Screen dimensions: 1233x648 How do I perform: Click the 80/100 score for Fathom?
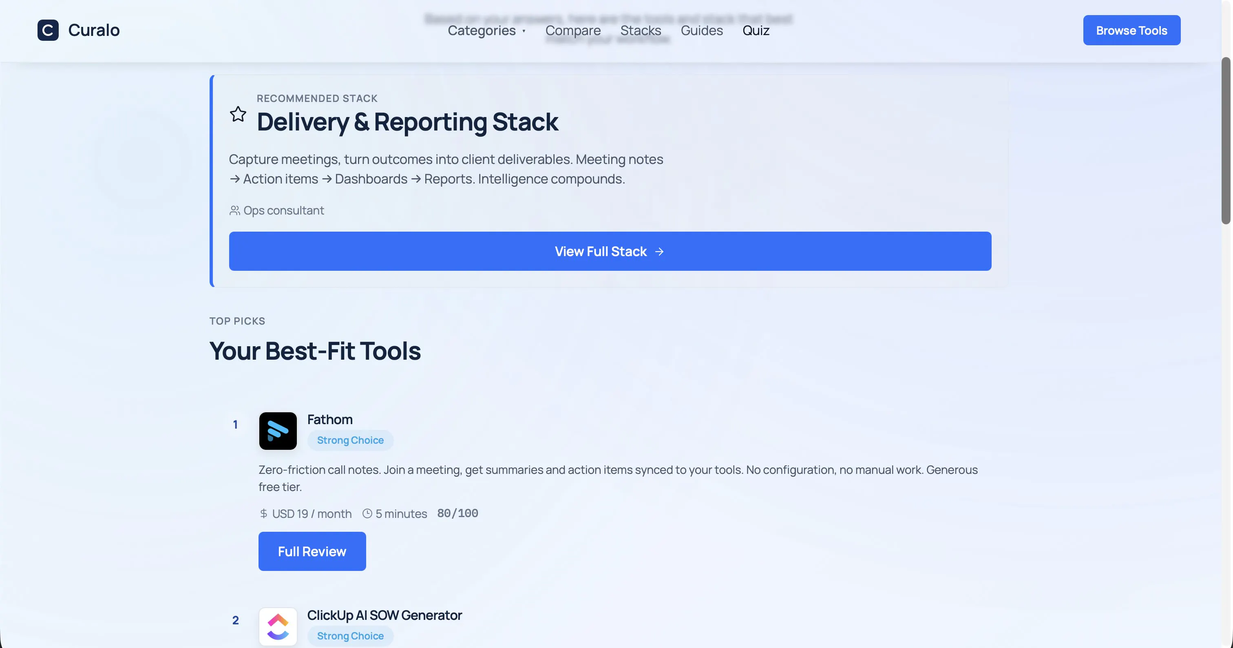pos(457,513)
